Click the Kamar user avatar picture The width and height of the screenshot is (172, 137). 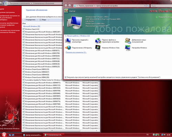tap(66, 11)
